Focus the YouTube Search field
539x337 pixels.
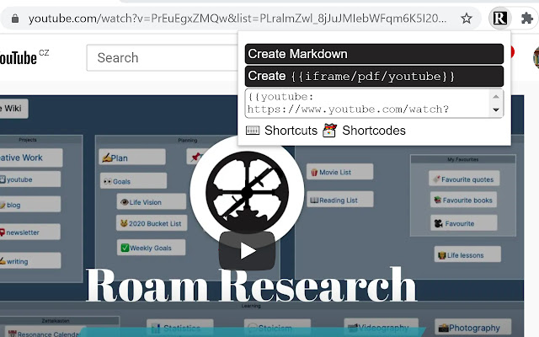(x=162, y=58)
